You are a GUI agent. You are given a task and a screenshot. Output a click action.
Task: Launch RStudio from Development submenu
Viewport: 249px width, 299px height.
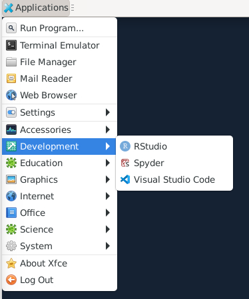174,146
